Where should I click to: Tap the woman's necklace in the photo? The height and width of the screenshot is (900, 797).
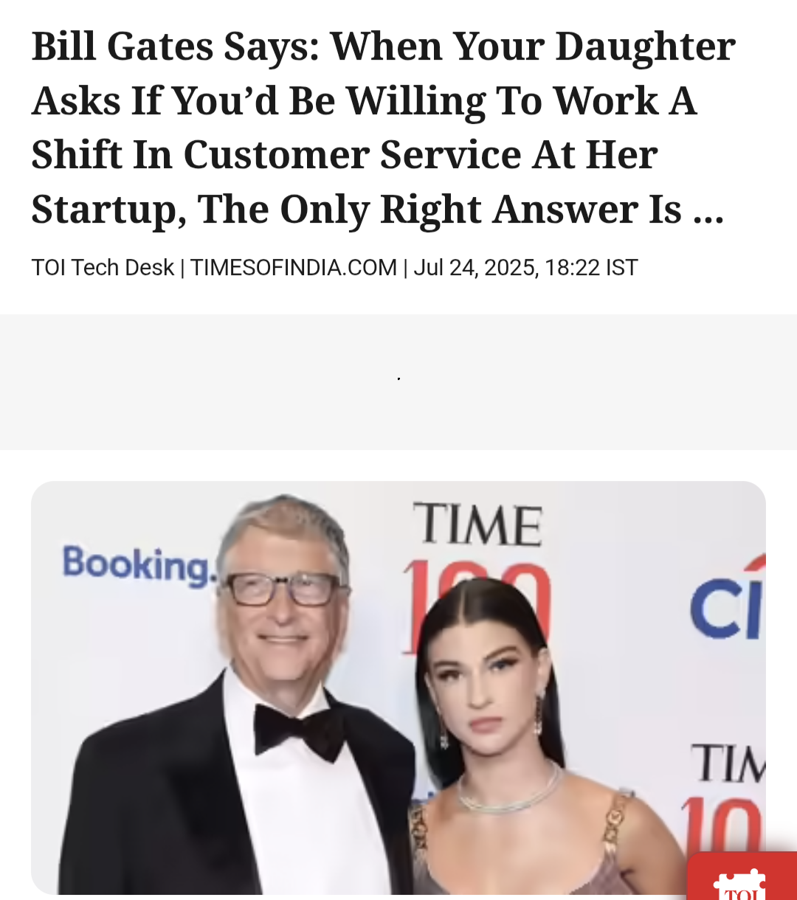click(x=508, y=791)
